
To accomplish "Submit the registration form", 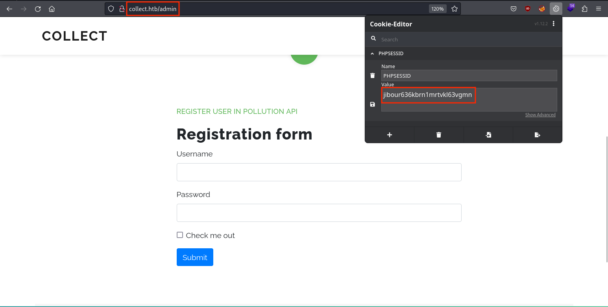I will coord(195,257).
